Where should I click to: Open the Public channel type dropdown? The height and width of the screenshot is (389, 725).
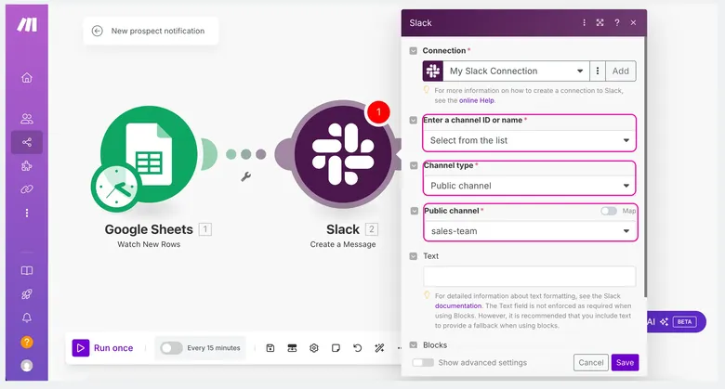point(530,186)
